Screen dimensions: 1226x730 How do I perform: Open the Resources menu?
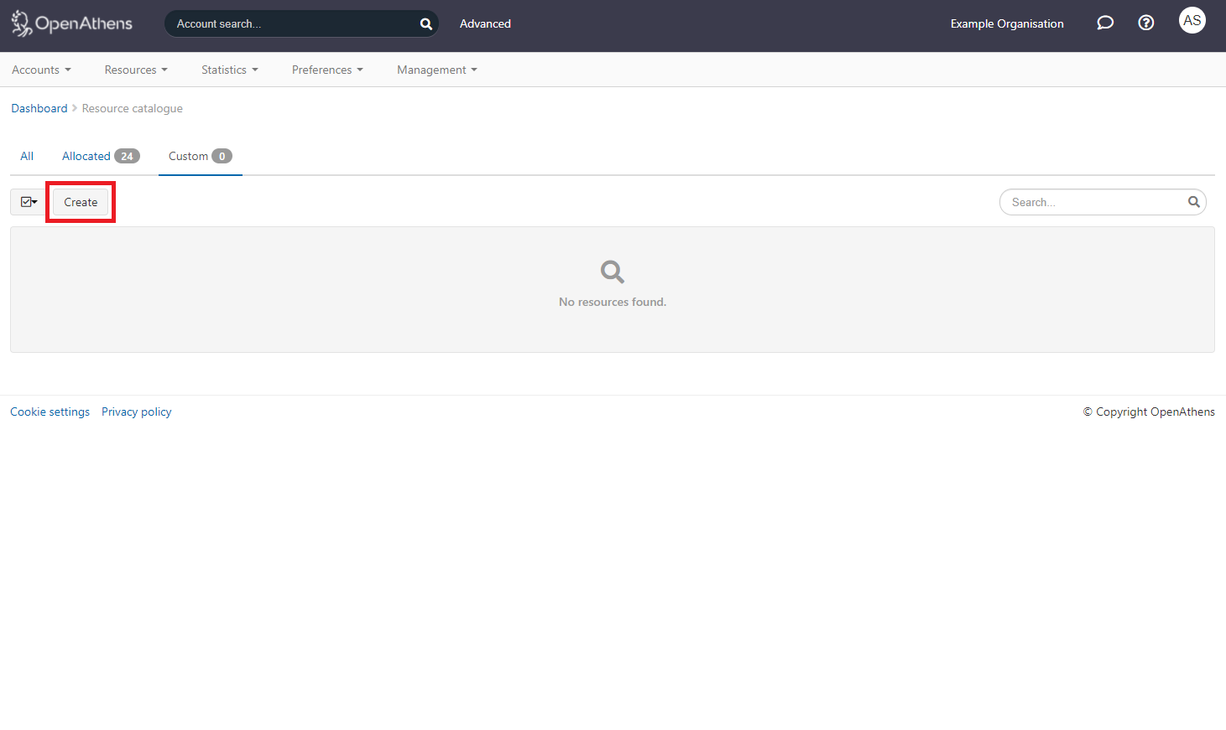point(135,70)
